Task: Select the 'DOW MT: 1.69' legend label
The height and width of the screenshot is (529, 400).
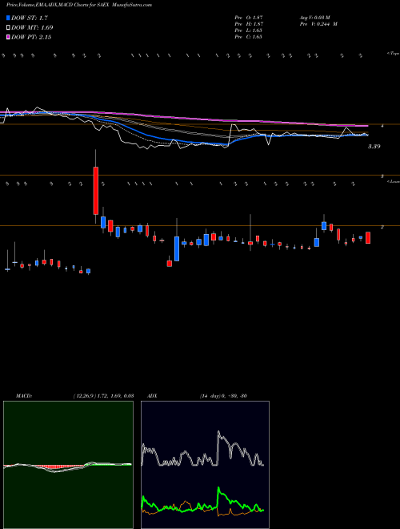Action: coord(32,27)
